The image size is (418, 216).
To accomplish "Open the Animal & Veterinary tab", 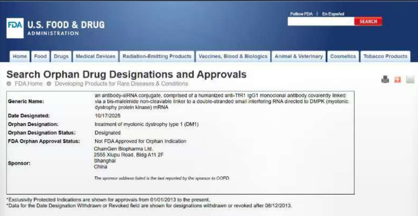I will (299, 56).
